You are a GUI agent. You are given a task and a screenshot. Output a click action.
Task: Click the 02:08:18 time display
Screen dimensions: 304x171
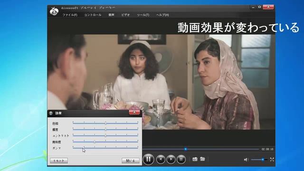click(267, 149)
